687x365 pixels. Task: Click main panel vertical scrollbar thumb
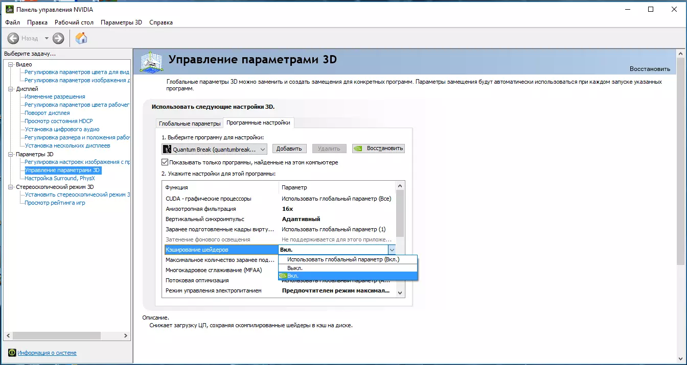680,161
